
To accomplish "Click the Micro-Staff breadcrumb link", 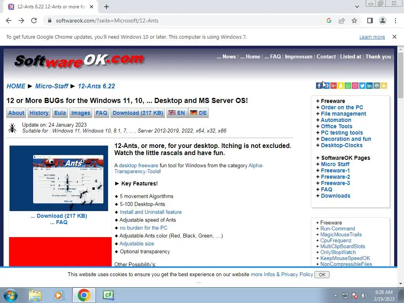I will 52,86.
